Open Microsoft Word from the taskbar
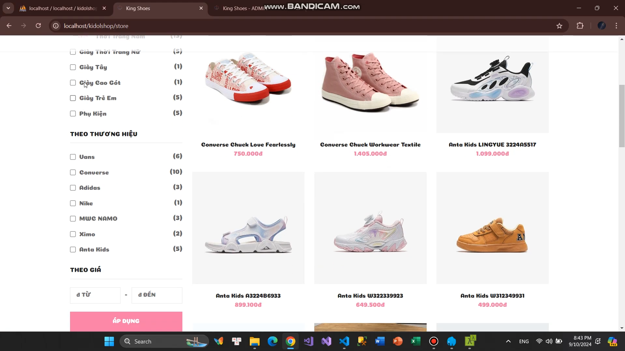 [380, 341]
